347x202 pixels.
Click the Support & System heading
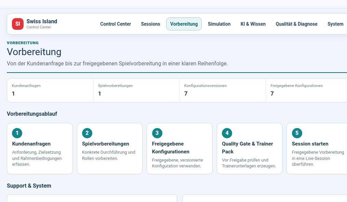29,186
